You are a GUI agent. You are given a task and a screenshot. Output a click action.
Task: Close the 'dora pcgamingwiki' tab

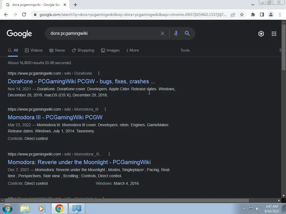[65, 5]
